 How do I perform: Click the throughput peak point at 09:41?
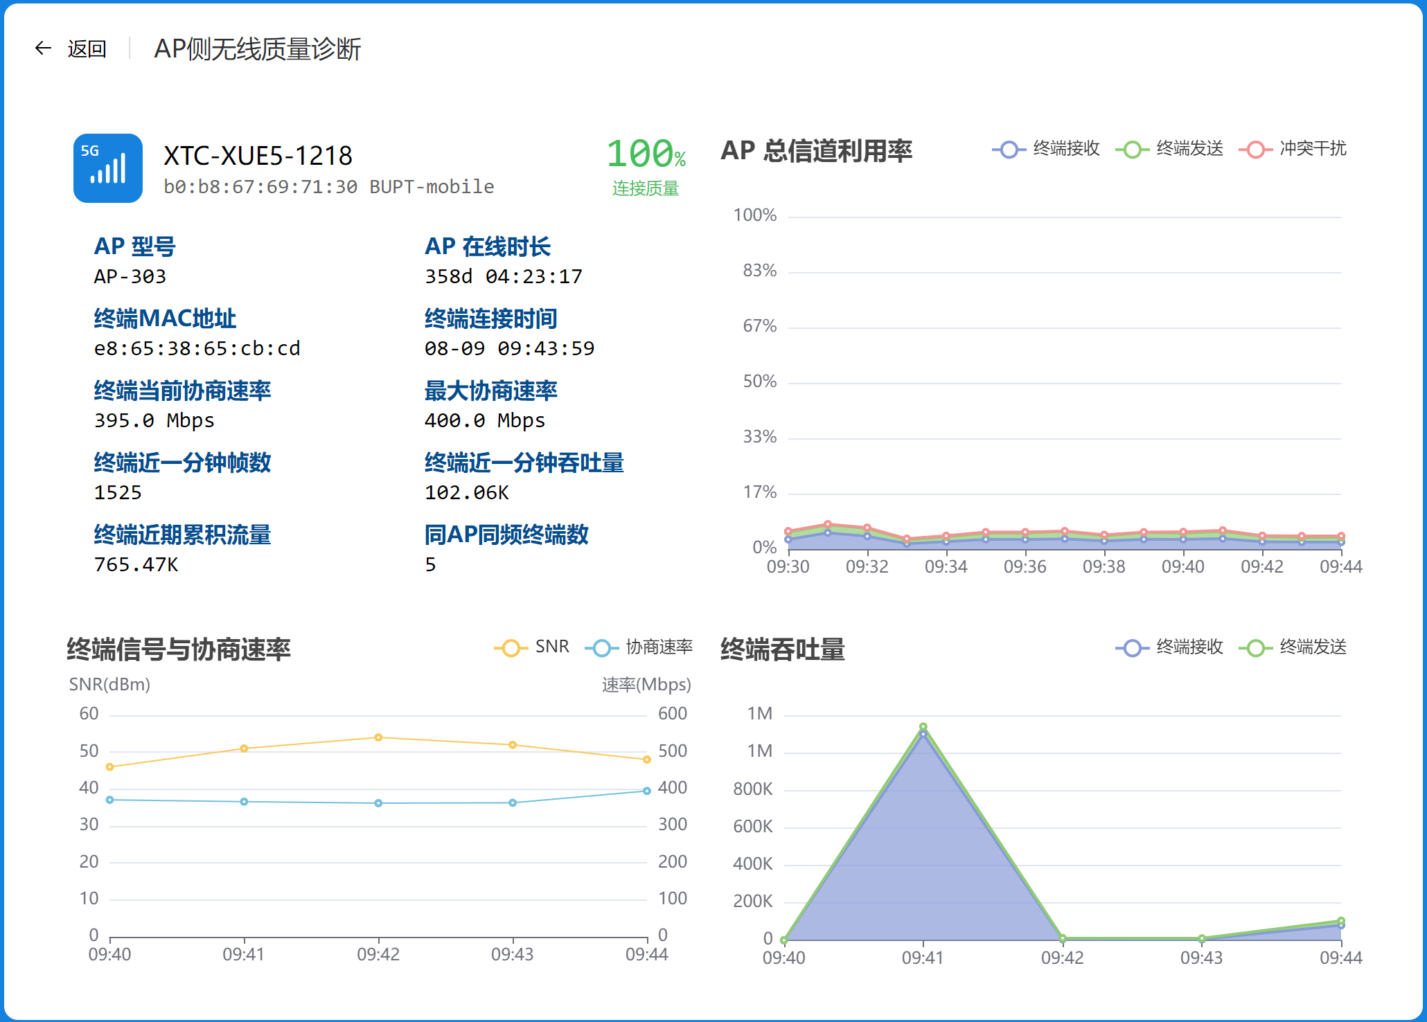pos(923,727)
